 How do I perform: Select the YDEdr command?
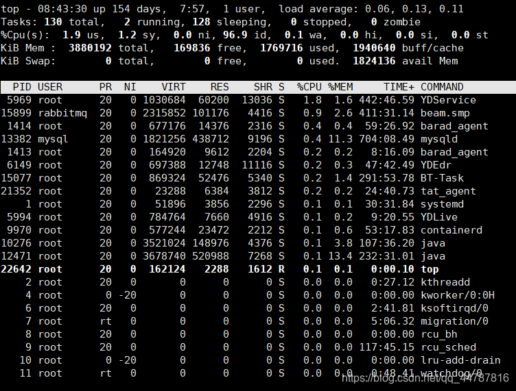tap(436, 165)
